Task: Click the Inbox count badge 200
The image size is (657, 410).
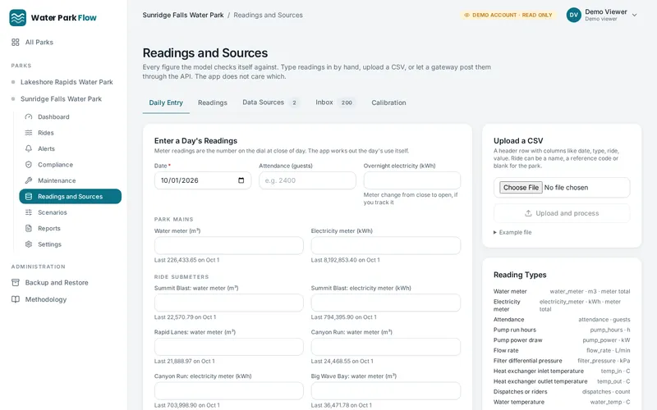Action: click(347, 102)
